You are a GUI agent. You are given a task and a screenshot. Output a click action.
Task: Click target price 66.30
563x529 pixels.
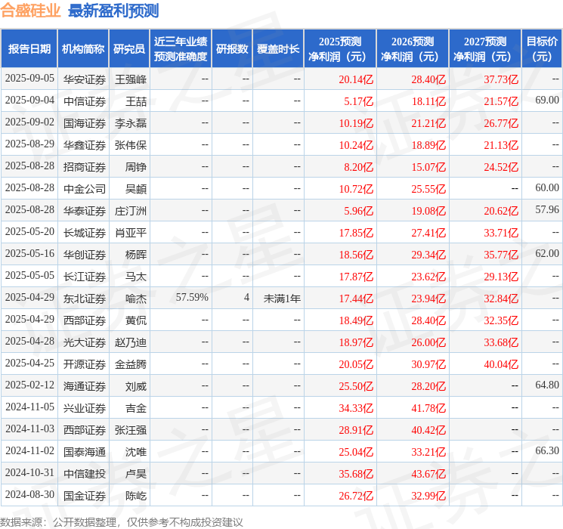click(x=547, y=450)
